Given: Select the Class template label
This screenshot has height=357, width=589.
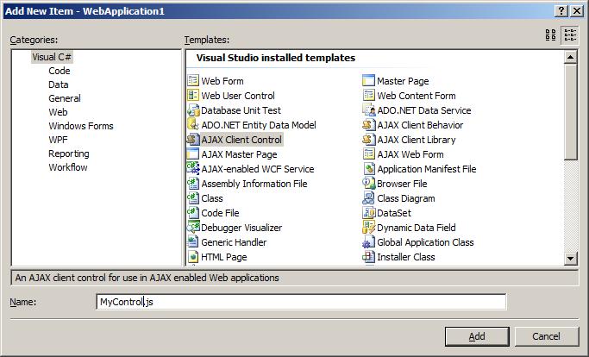Looking at the screenshot, I should (x=212, y=198).
